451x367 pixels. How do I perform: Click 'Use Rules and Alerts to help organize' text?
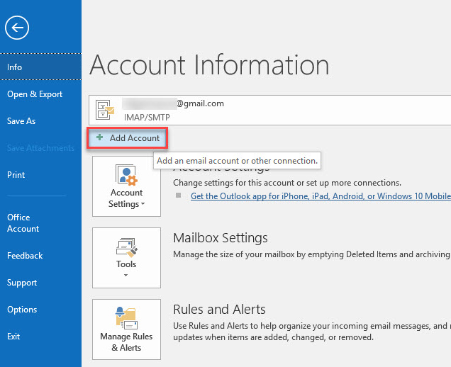(312, 332)
